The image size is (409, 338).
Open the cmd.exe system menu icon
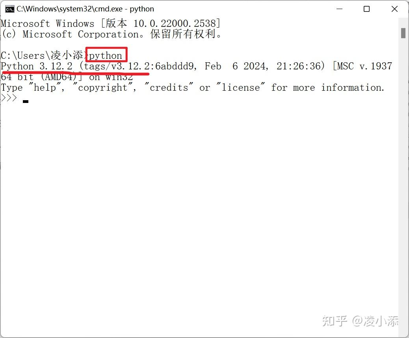pos(9,9)
